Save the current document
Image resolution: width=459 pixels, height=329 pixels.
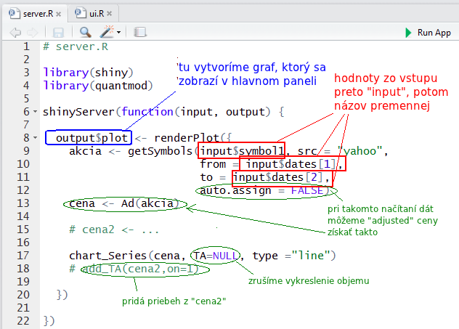pos(58,32)
